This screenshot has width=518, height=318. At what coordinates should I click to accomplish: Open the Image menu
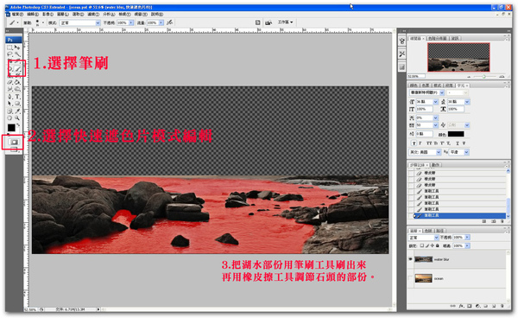pyautogui.click(x=47, y=14)
